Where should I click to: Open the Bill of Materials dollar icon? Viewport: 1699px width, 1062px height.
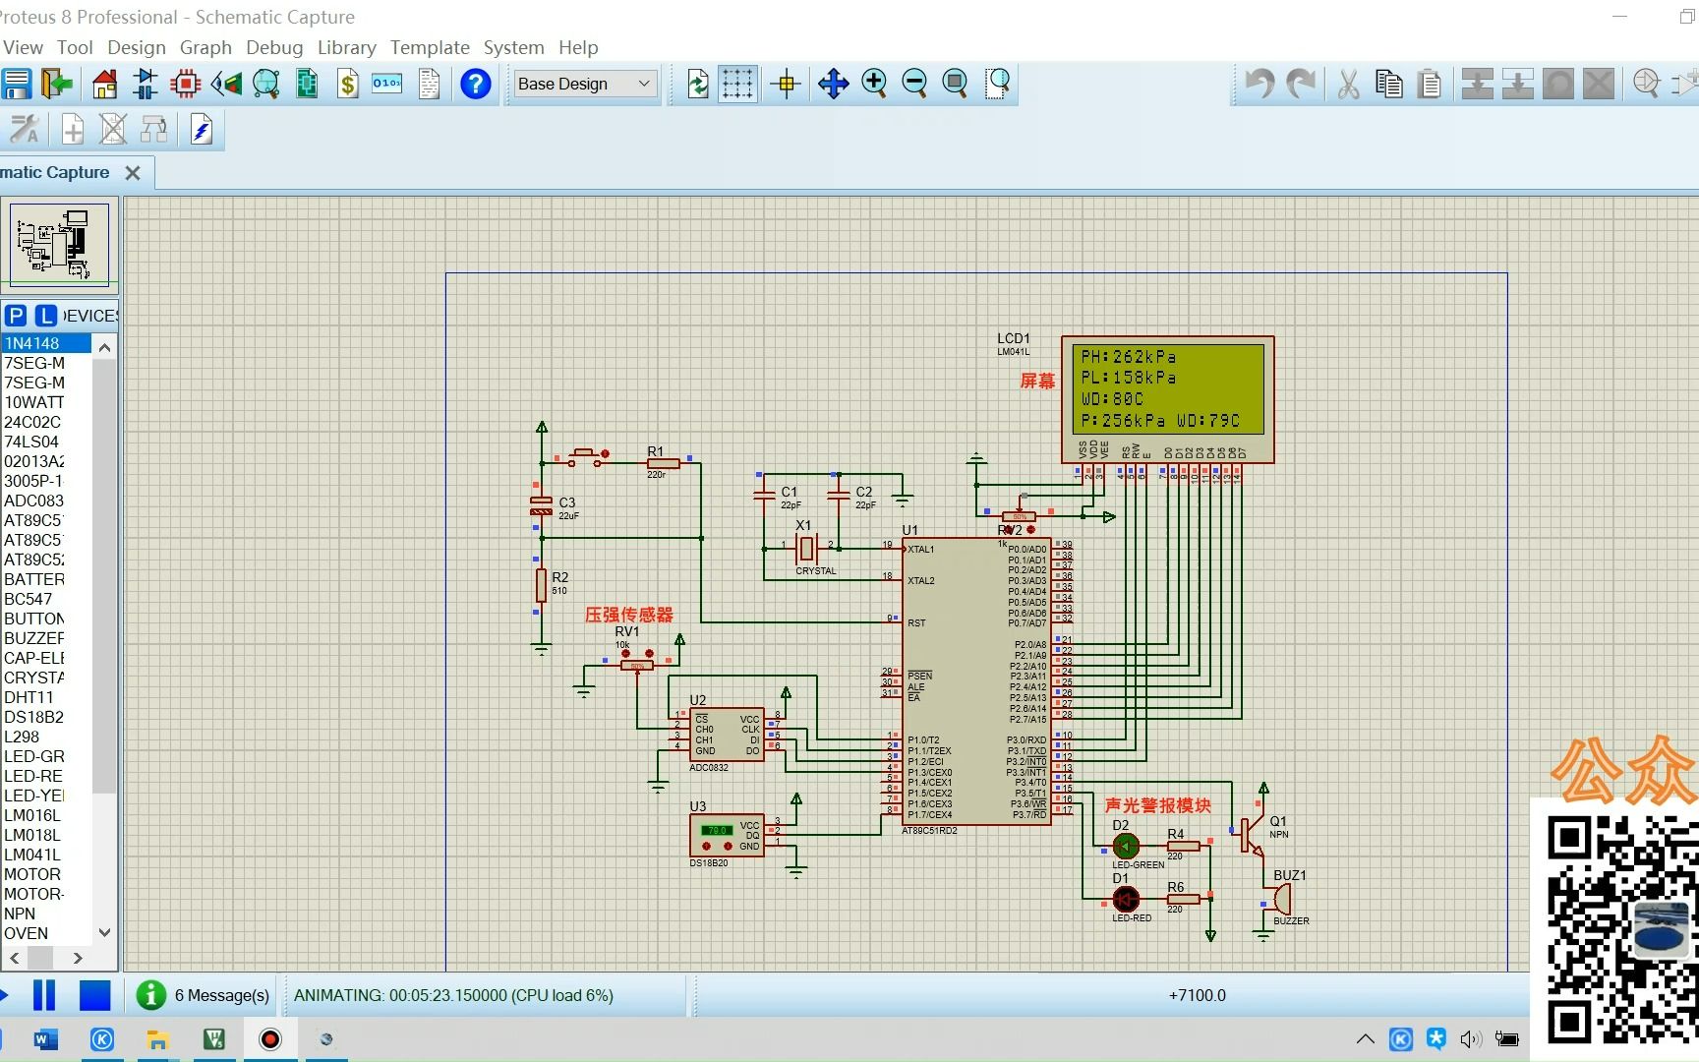pyautogui.click(x=347, y=84)
